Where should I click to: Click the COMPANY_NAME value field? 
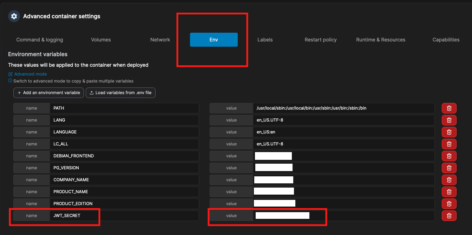point(344,180)
